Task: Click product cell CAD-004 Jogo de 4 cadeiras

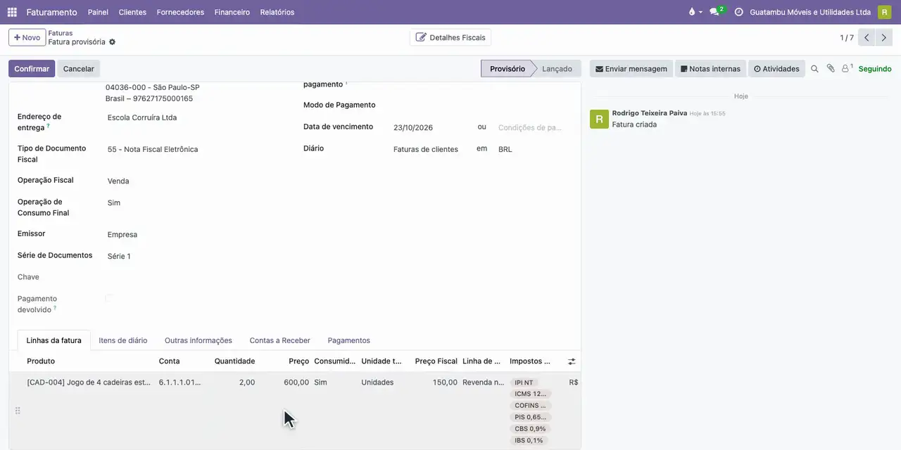Action: [x=89, y=382]
